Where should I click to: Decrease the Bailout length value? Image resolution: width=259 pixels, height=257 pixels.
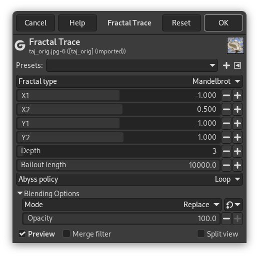click(x=226, y=165)
